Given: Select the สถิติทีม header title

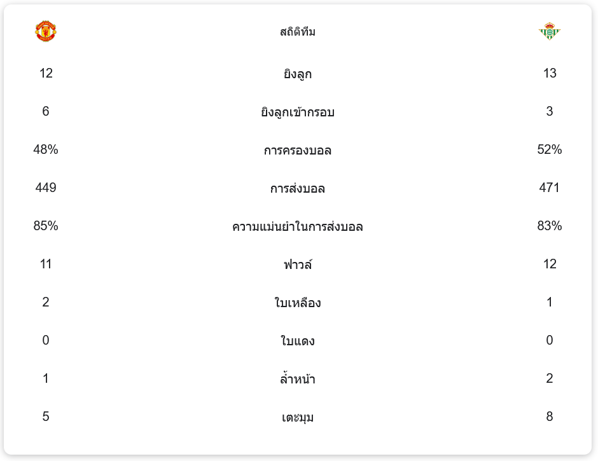Looking at the screenshot, I should click(x=298, y=31).
